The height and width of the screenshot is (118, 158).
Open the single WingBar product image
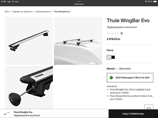coord(29,41)
